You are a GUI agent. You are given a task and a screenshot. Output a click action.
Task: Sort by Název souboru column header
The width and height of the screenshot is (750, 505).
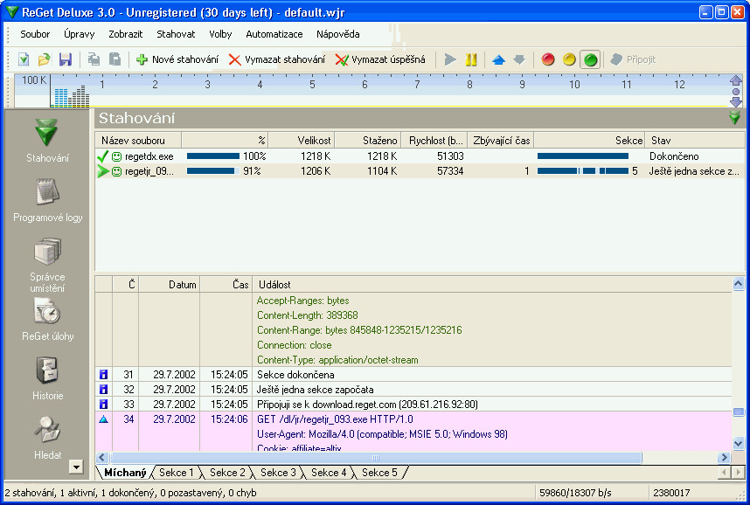[x=138, y=140]
